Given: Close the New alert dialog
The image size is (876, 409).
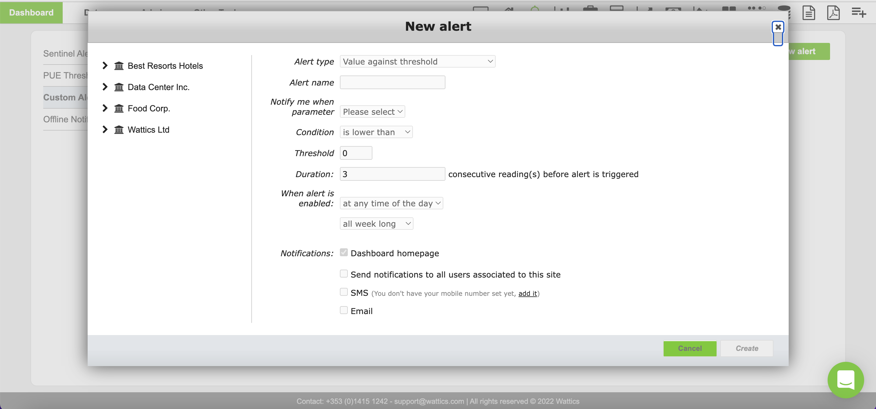Looking at the screenshot, I should [x=778, y=27].
